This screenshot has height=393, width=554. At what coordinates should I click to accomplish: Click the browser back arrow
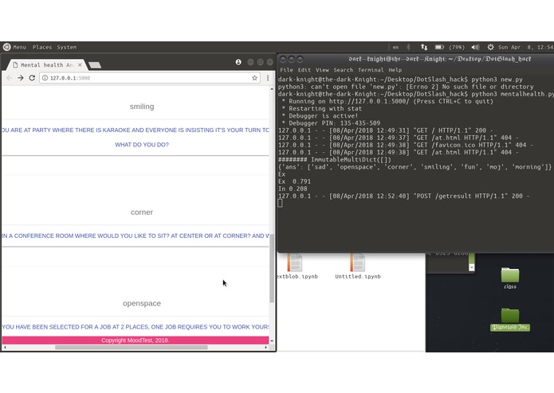[10, 78]
